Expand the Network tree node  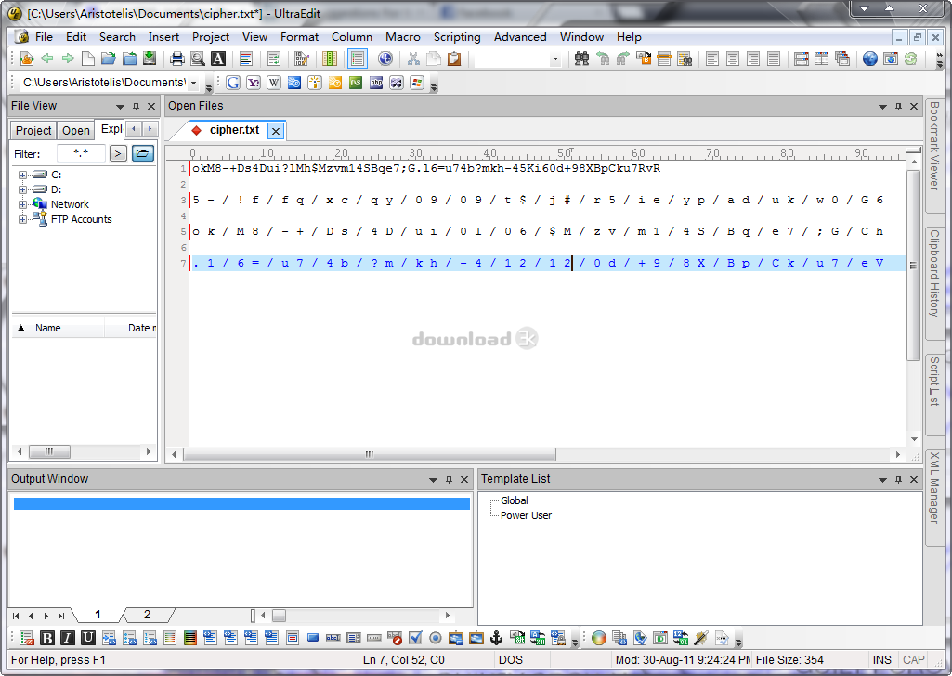coord(22,204)
